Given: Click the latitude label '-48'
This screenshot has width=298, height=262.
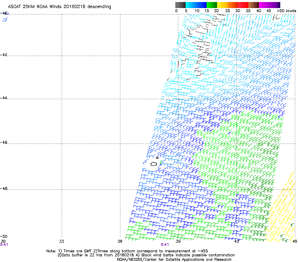Looking at the screenshot, I should (x=4, y=188).
